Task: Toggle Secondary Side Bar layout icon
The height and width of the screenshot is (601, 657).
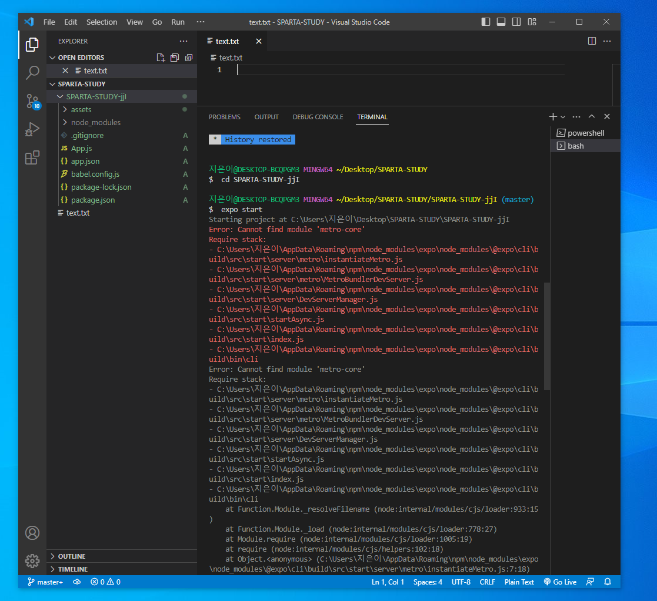Action: click(516, 22)
